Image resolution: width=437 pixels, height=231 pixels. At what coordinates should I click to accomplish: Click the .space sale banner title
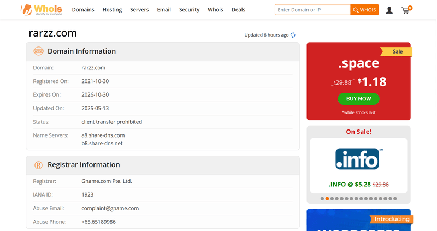pyautogui.click(x=358, y=63)
